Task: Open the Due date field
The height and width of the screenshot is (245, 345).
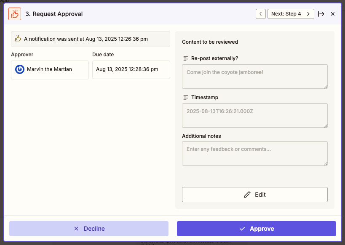Action: (131, 70)
